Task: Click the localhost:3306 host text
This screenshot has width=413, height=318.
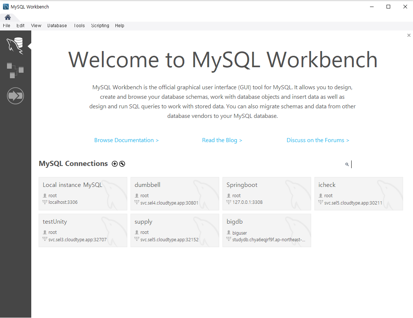Action: coord(63,202)
